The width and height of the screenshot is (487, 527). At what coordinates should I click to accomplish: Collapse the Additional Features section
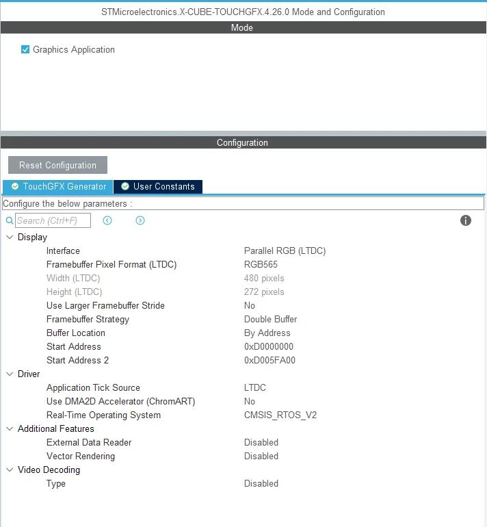coord(10,428)
